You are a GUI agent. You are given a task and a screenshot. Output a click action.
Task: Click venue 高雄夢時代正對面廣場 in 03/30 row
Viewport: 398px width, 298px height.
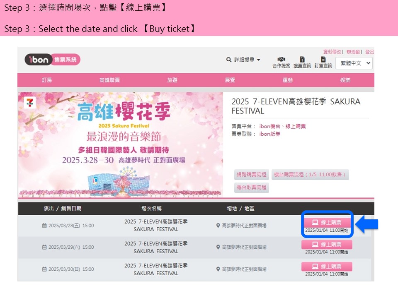coord(244,269)
